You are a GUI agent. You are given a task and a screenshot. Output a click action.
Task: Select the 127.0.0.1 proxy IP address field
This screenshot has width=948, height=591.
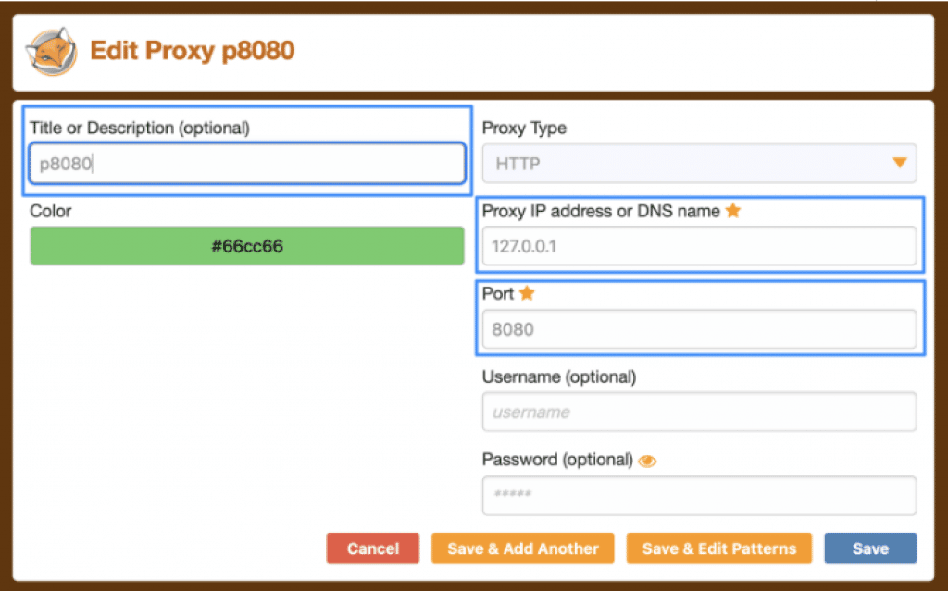pos(699,246)
